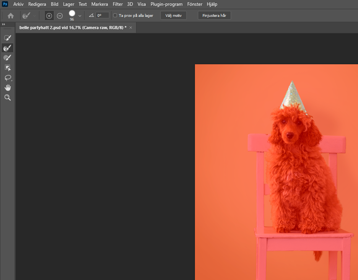The height and width of the screenshot is (280, 358).
Task: Select the Hand tool
Action: (7, 88)
